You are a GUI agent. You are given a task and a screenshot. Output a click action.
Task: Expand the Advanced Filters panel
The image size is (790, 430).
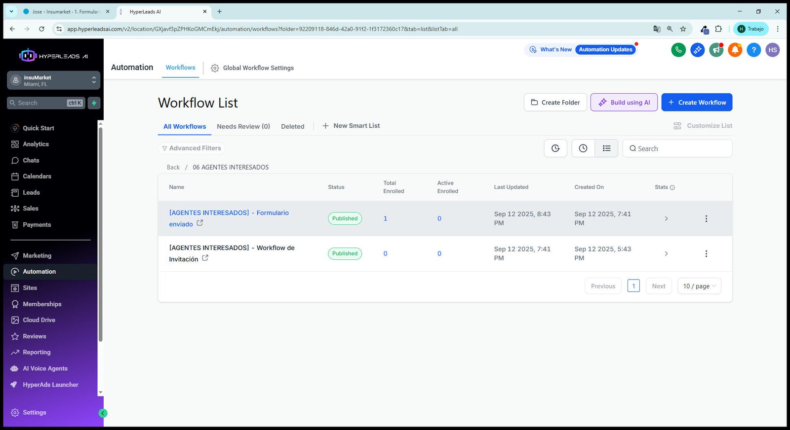[192, 148]
